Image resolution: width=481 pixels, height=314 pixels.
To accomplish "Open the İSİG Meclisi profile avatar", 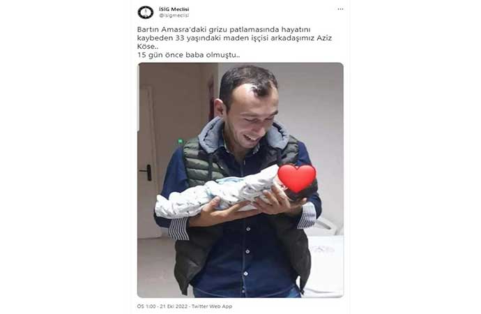I will click(146, 13).
